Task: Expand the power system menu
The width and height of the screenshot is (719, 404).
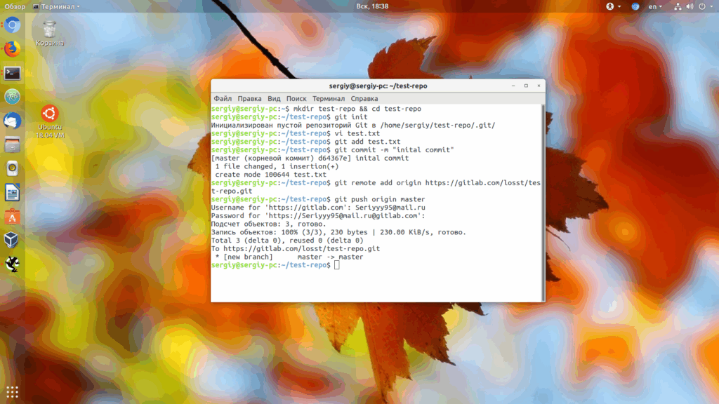Action: pos(705,6)
